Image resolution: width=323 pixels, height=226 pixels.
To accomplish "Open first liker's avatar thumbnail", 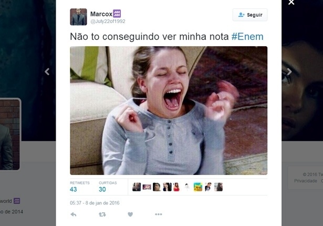I will (137, 187).
